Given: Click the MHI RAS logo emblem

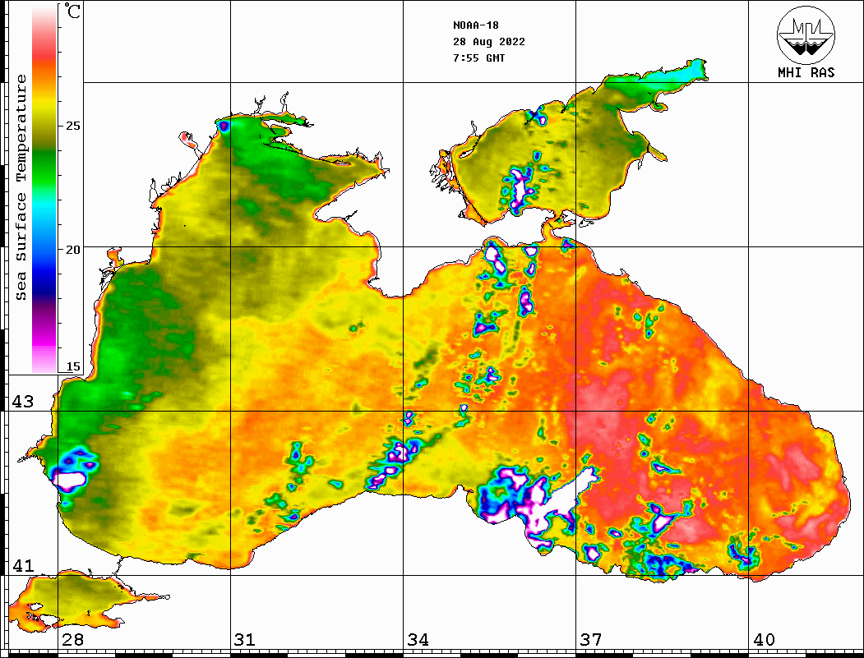Looking at the screenshot, I should coord(806,35).
